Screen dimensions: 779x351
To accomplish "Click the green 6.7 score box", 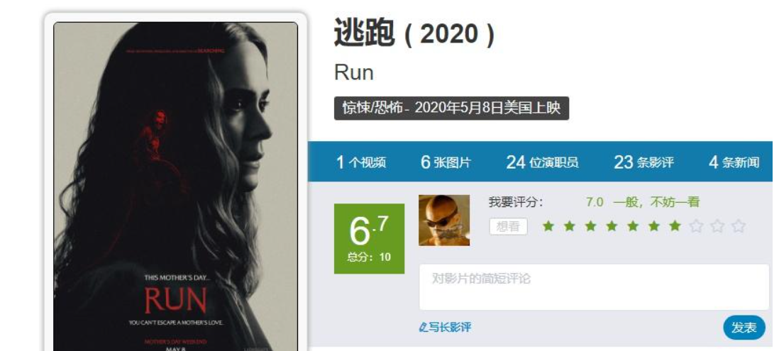I will 369,238.
